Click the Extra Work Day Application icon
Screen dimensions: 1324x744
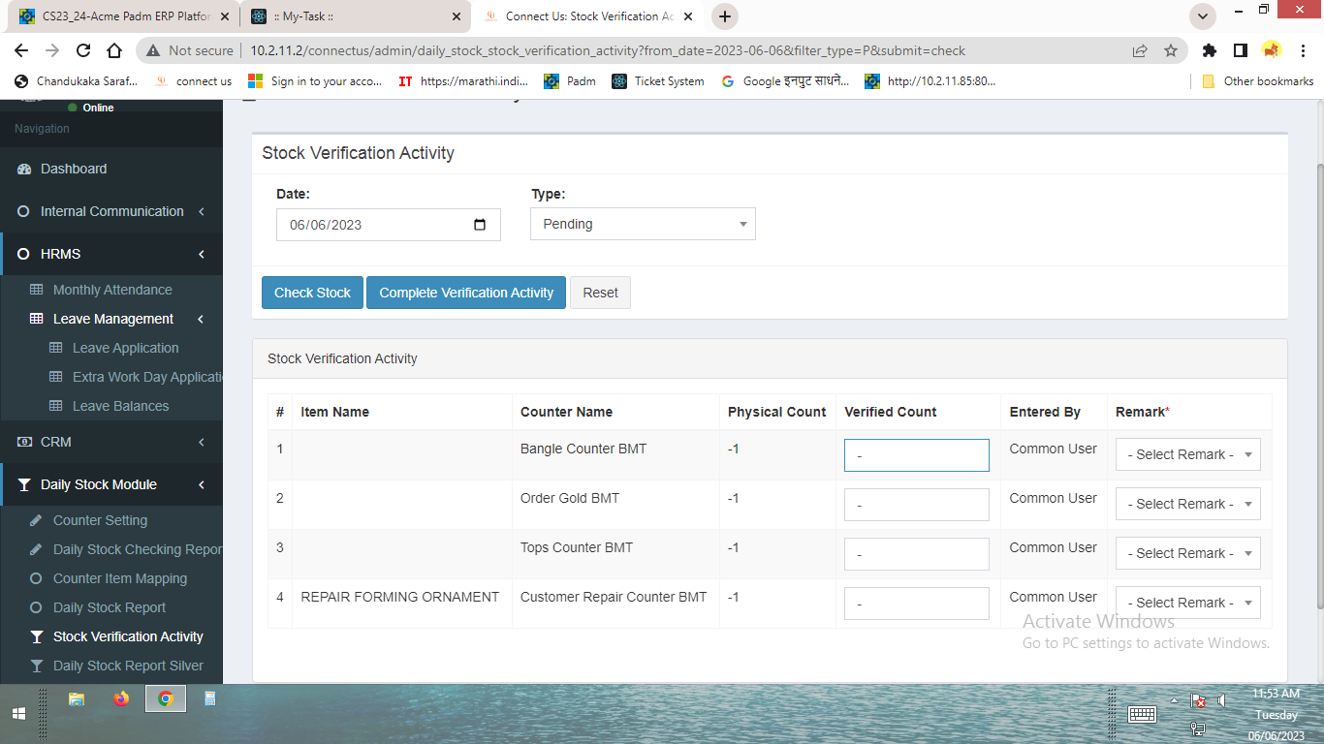click(x=55, y=377)
